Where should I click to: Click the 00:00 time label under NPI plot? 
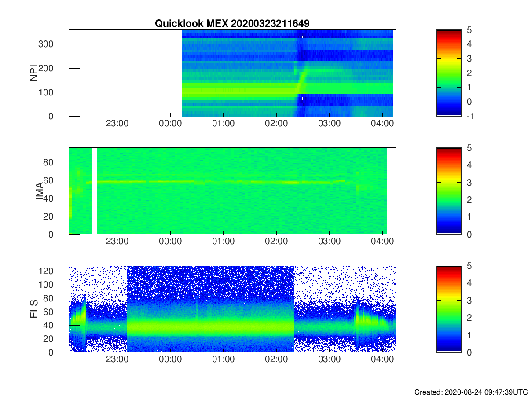pyautogui.click(x=170, y=124)
